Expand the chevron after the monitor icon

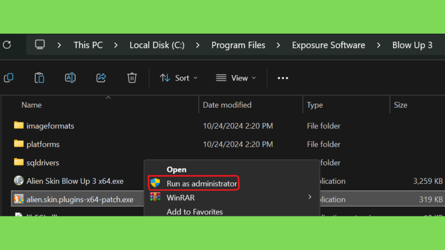click(x=59, y=45)
